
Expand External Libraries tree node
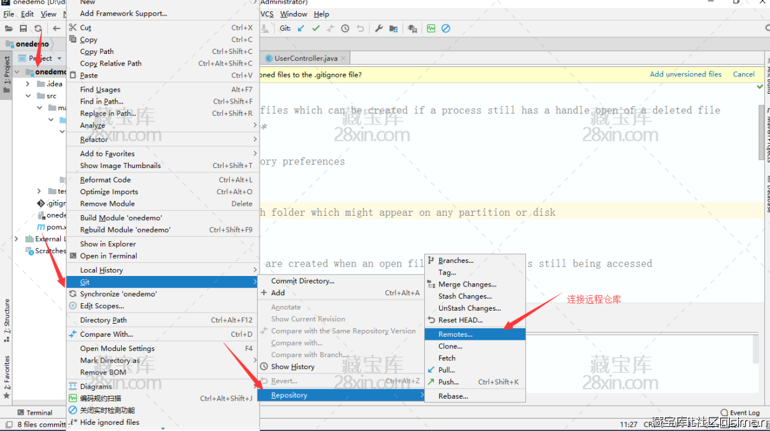(x=17, y=239)
